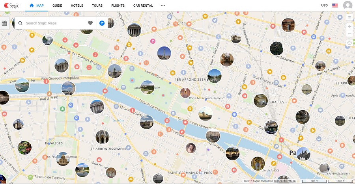The width and height of the screenshot is (355, 184).
Task: Click the '1ER ARRONDISSEMENT' map label
Action: (x=192, y=80)
